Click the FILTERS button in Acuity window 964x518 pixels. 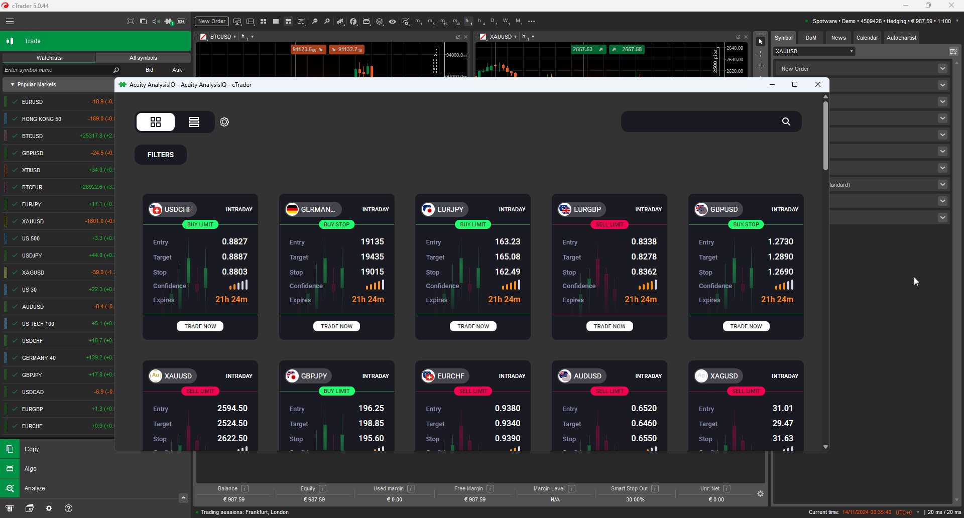[160, 154]
